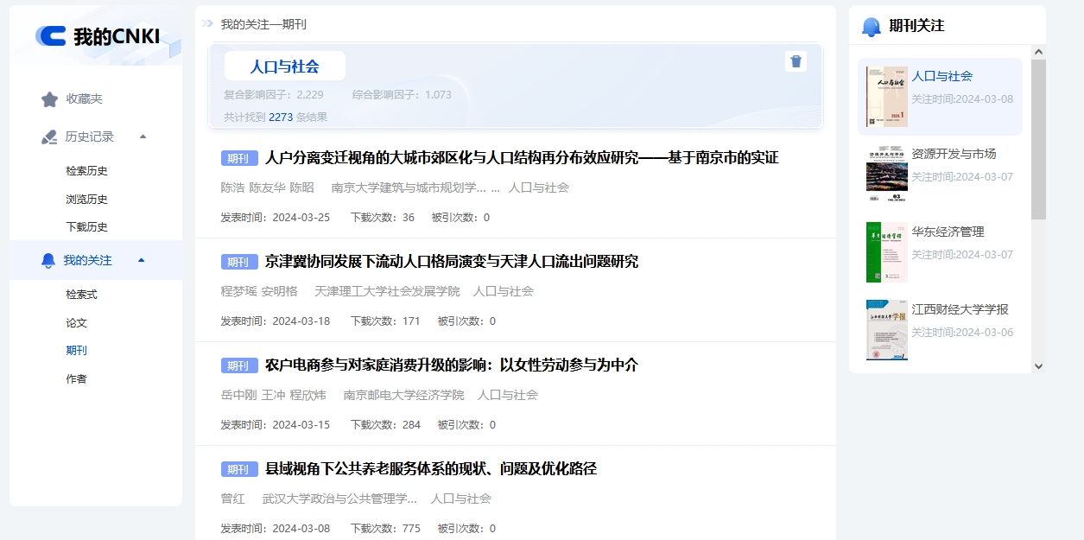Click the 历史记录 pen icon

point(49,137)
